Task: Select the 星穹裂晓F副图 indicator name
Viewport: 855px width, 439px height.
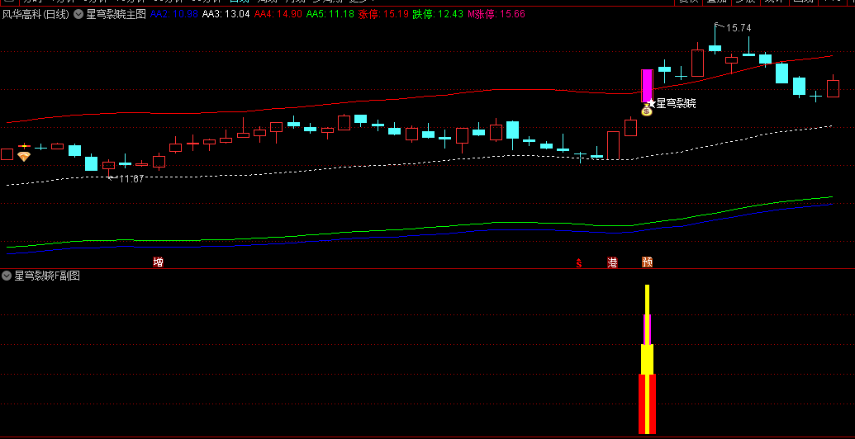Action: coord(47,276)
